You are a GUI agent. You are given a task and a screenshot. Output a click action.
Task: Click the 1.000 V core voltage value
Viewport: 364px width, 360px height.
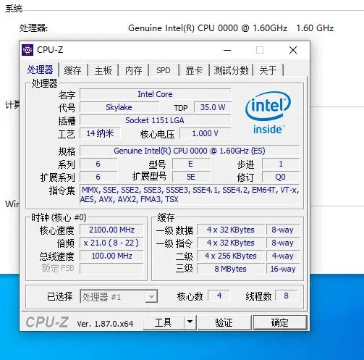click(x=206, y=133)
